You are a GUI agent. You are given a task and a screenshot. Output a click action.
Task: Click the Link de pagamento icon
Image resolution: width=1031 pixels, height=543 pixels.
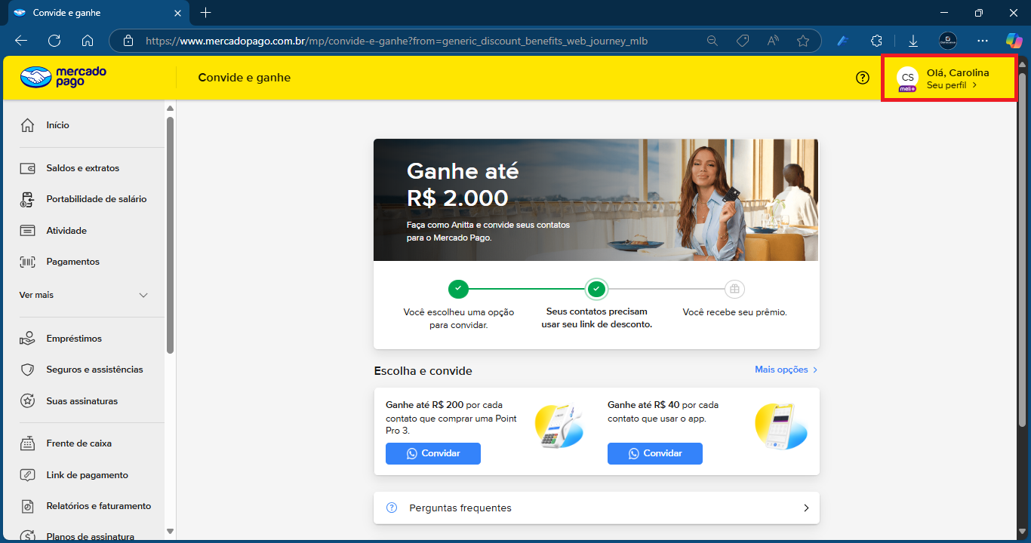(x=28, y=475)
